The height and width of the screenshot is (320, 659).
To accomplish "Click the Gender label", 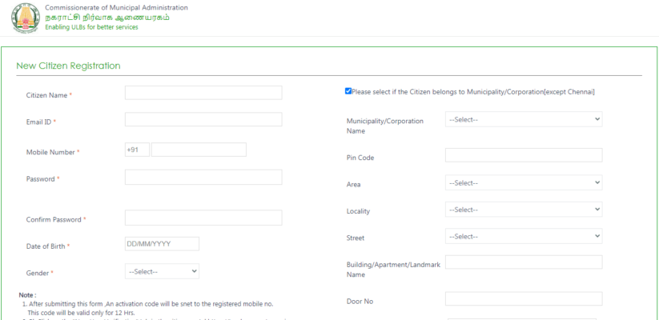I will 38,273.
